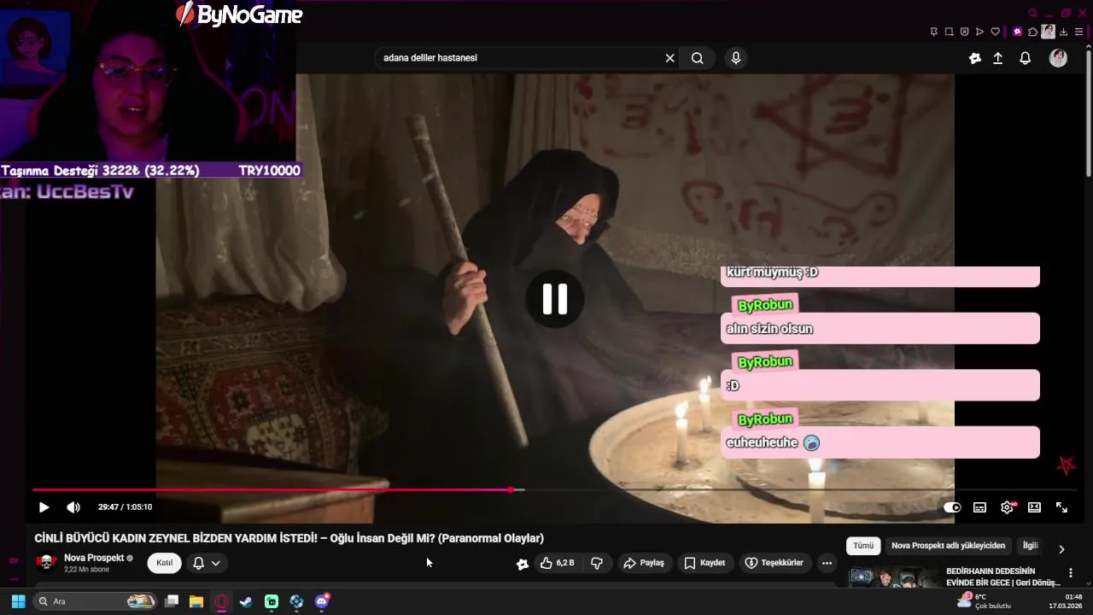Select the İlgili filter chip
The image size is (1093, 615).
(1031, 546)
